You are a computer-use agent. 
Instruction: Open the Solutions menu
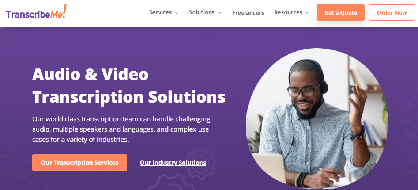pos(202,12)
